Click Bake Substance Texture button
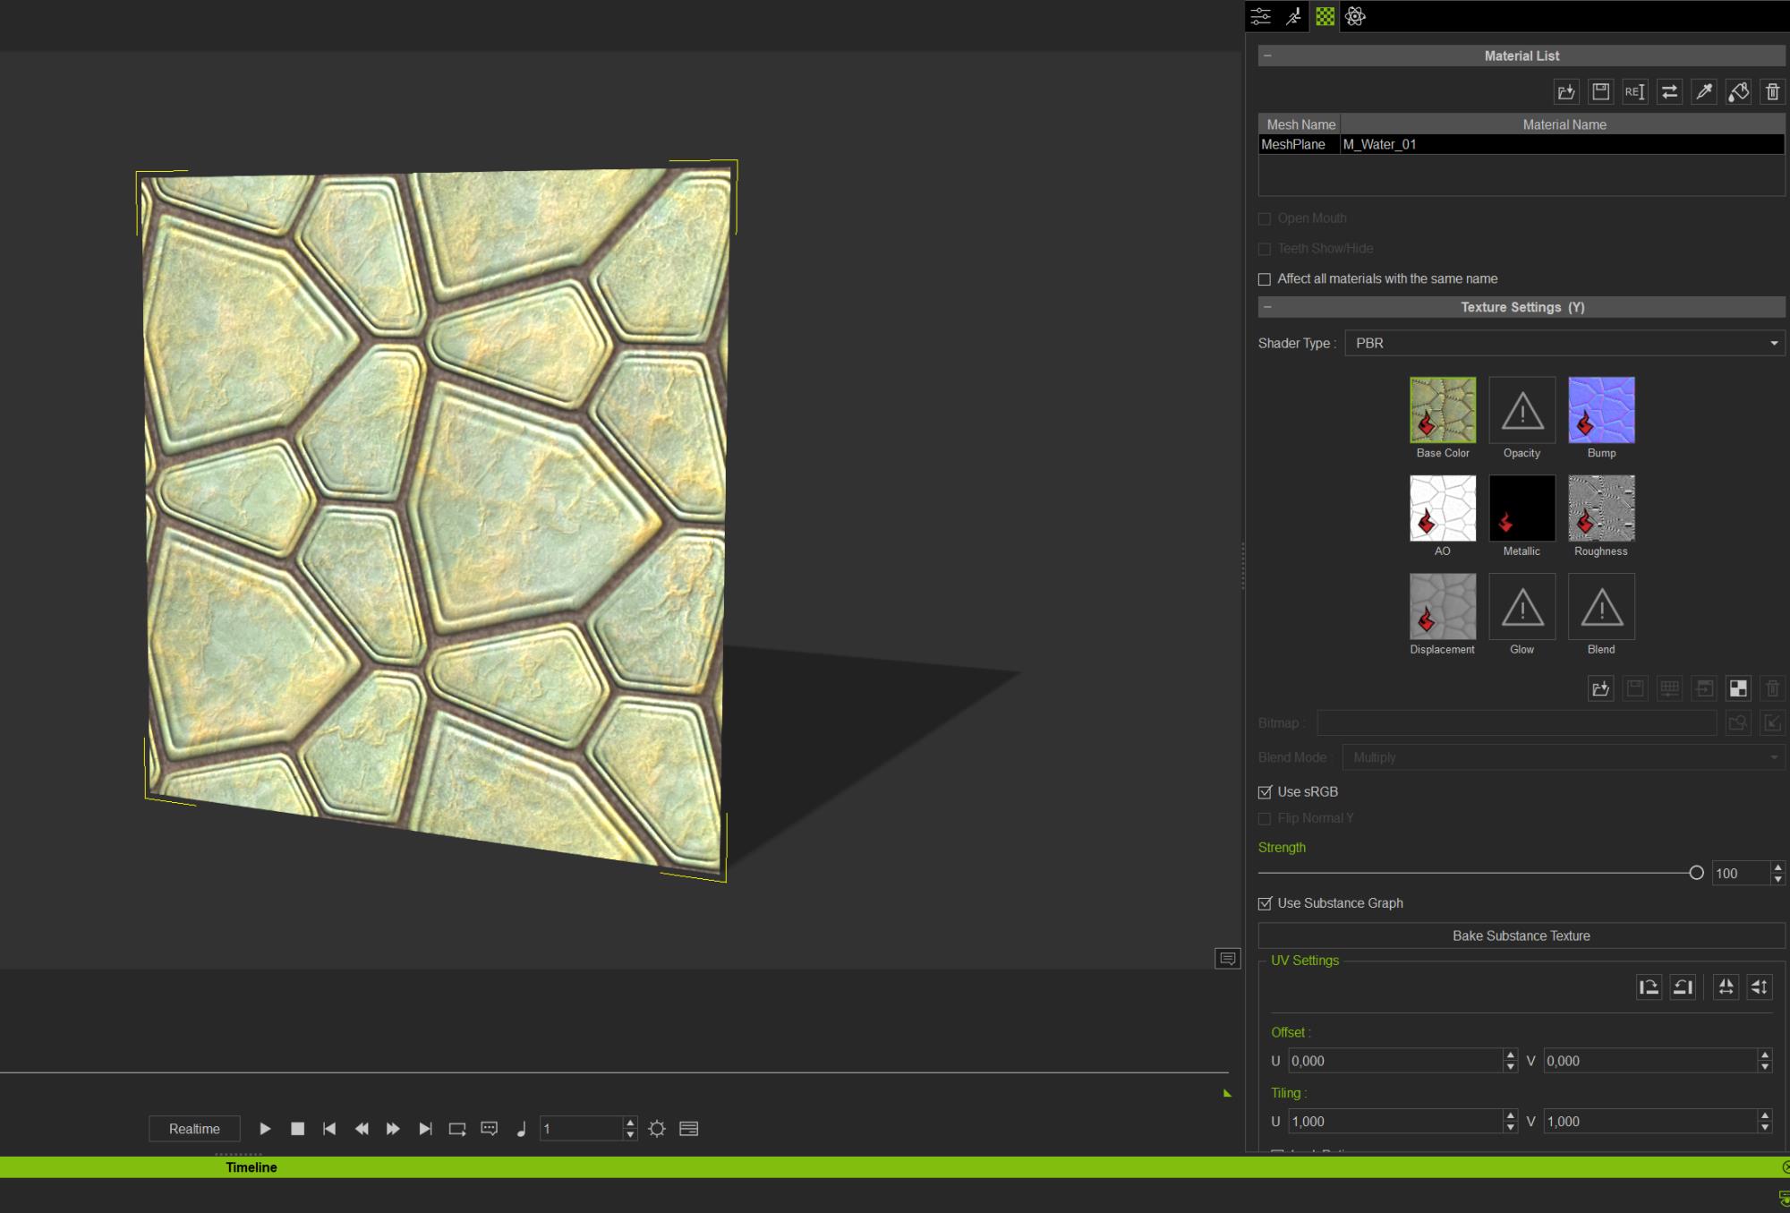 coord(1521,935)
